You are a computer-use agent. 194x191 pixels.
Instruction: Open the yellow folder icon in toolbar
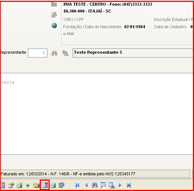pyautogui.click(x=36, y=185)
